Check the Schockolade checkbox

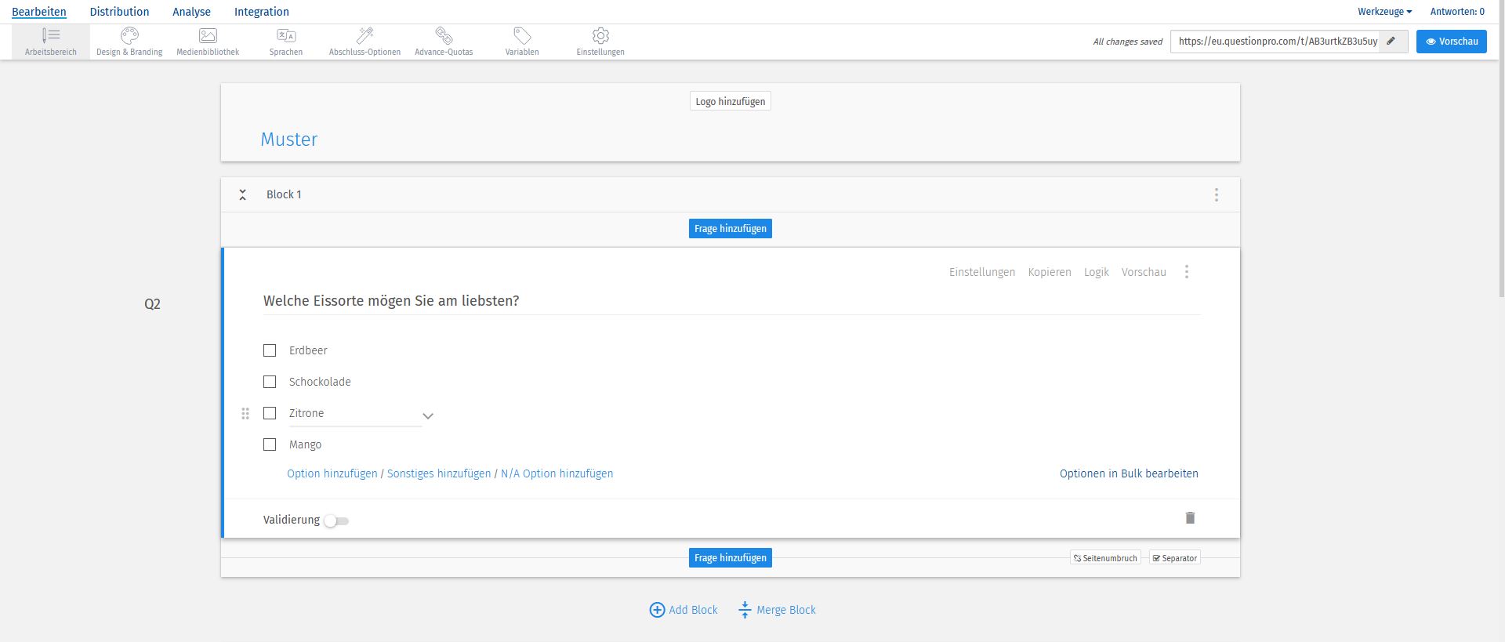pos(270,382)
